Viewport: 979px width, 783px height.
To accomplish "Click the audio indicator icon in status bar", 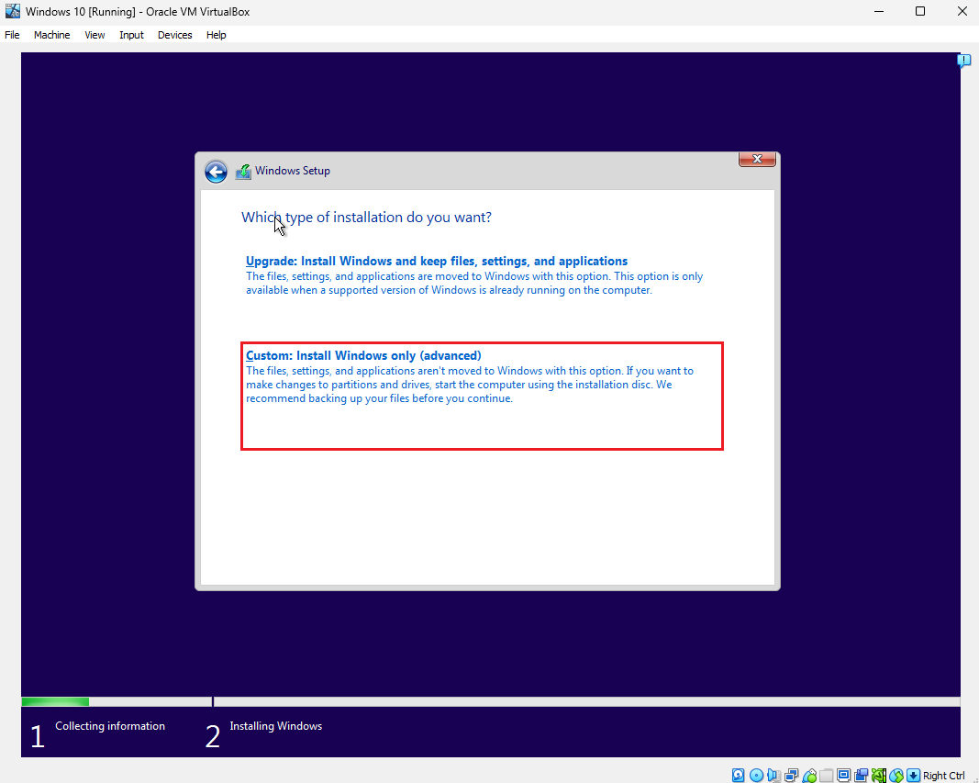I will click(x=773, y=776).
